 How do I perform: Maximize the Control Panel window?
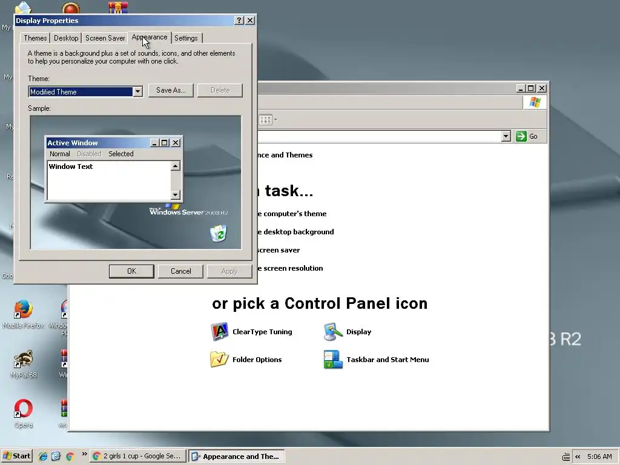click(531, 88)
